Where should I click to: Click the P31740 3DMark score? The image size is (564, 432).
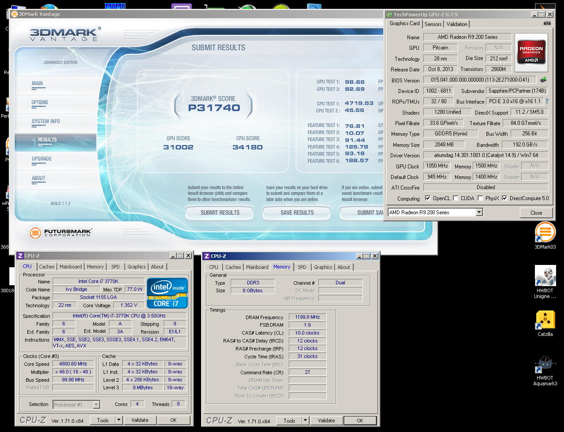pos(214,108)
